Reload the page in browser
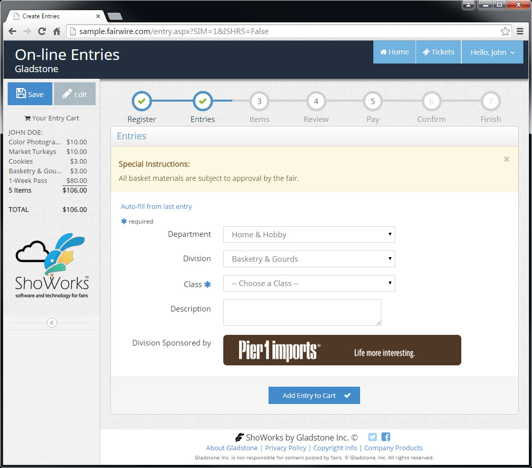 click(42, 32)
